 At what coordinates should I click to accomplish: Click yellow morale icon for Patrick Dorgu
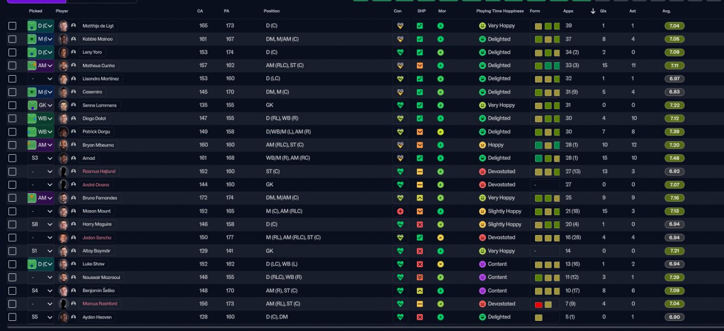[441, 132]
